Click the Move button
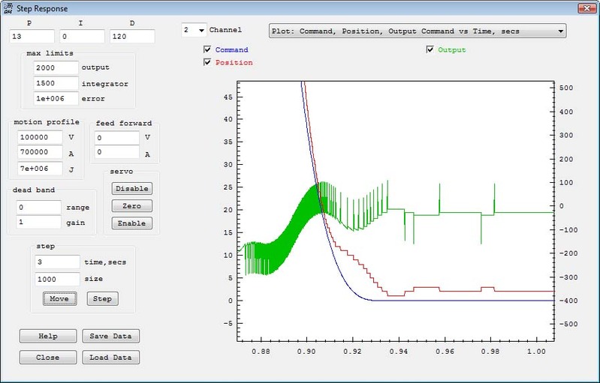This screenshot has height=383, width=600. pyautogui.click(x=59, y=298)
